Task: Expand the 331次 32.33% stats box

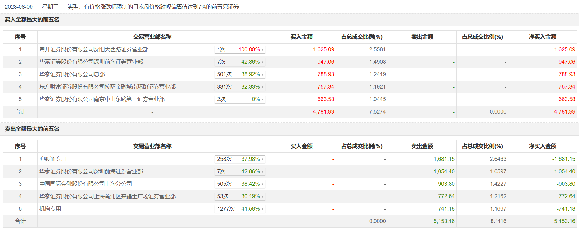Action: point(240,87)
